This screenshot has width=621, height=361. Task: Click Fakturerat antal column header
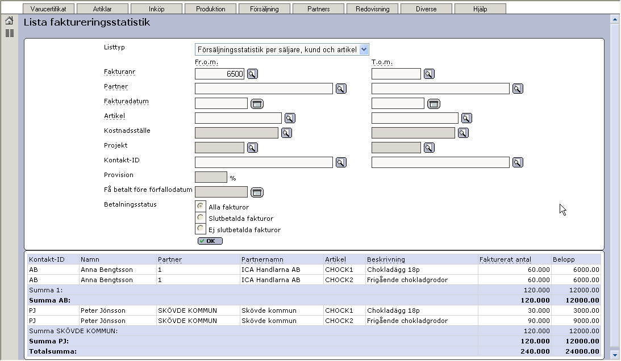pyautogui.click(x=505, y=259)
